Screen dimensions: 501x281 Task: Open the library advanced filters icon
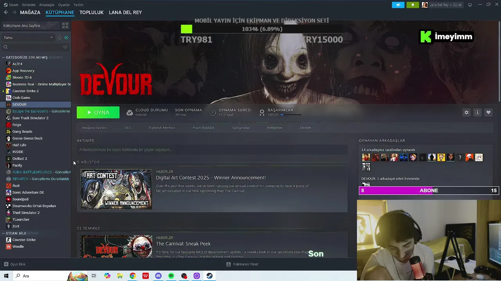[x=65, y=47]
